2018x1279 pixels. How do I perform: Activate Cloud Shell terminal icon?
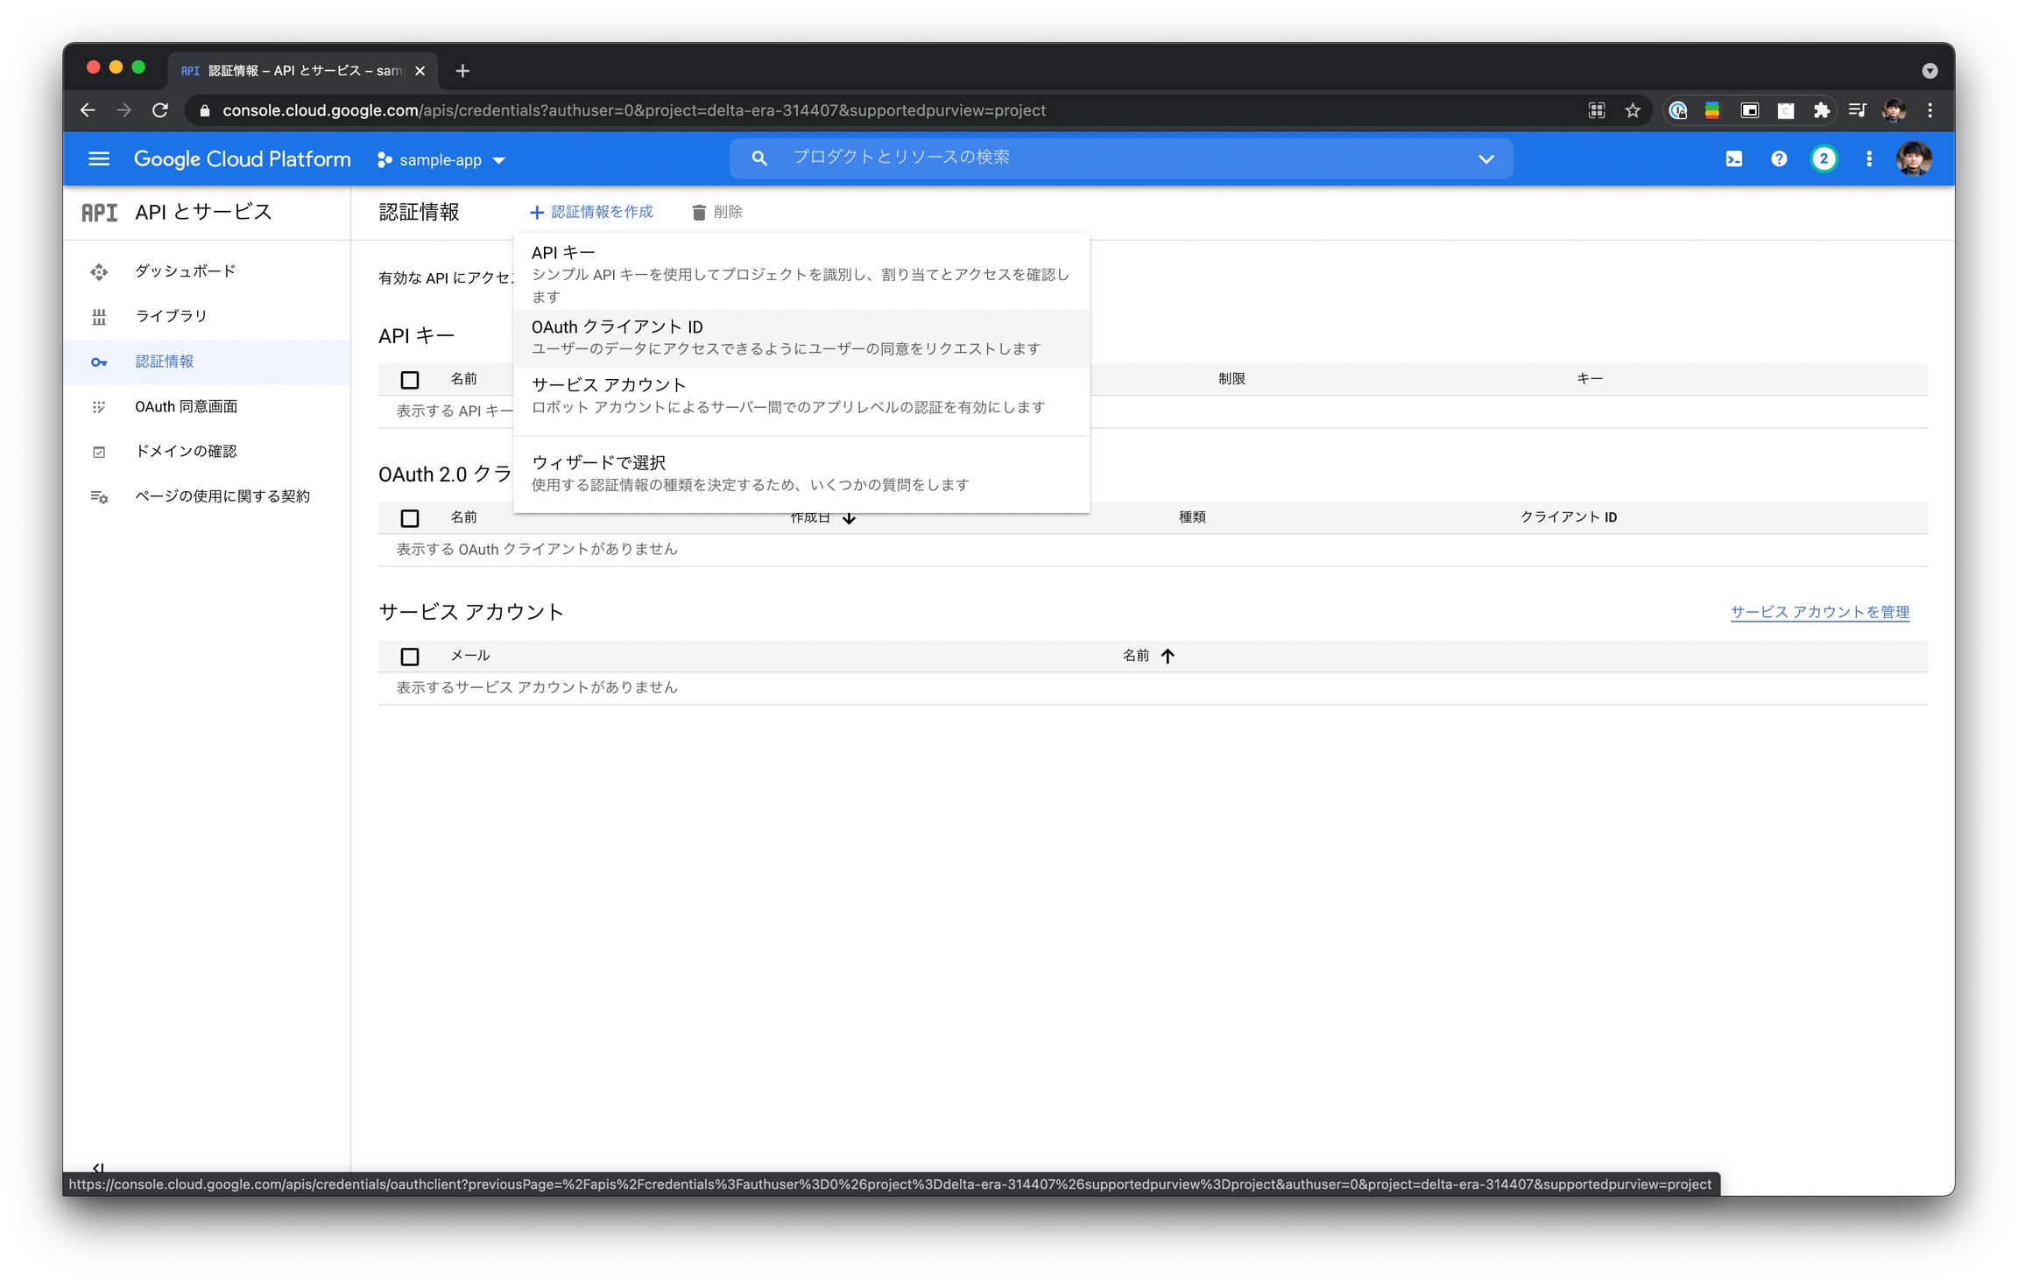pos(1733,158)
